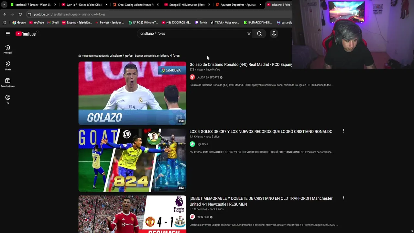Click the browser forward arrow
Viewport: 414px width, 233px height.
(12, 14)
